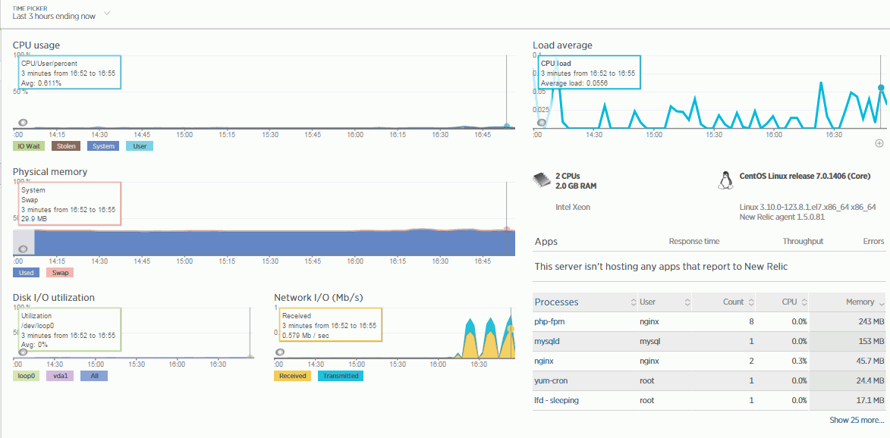Click the plus icon below Load average chart
This screenshot has height=438, width=890.
[879, 142]
